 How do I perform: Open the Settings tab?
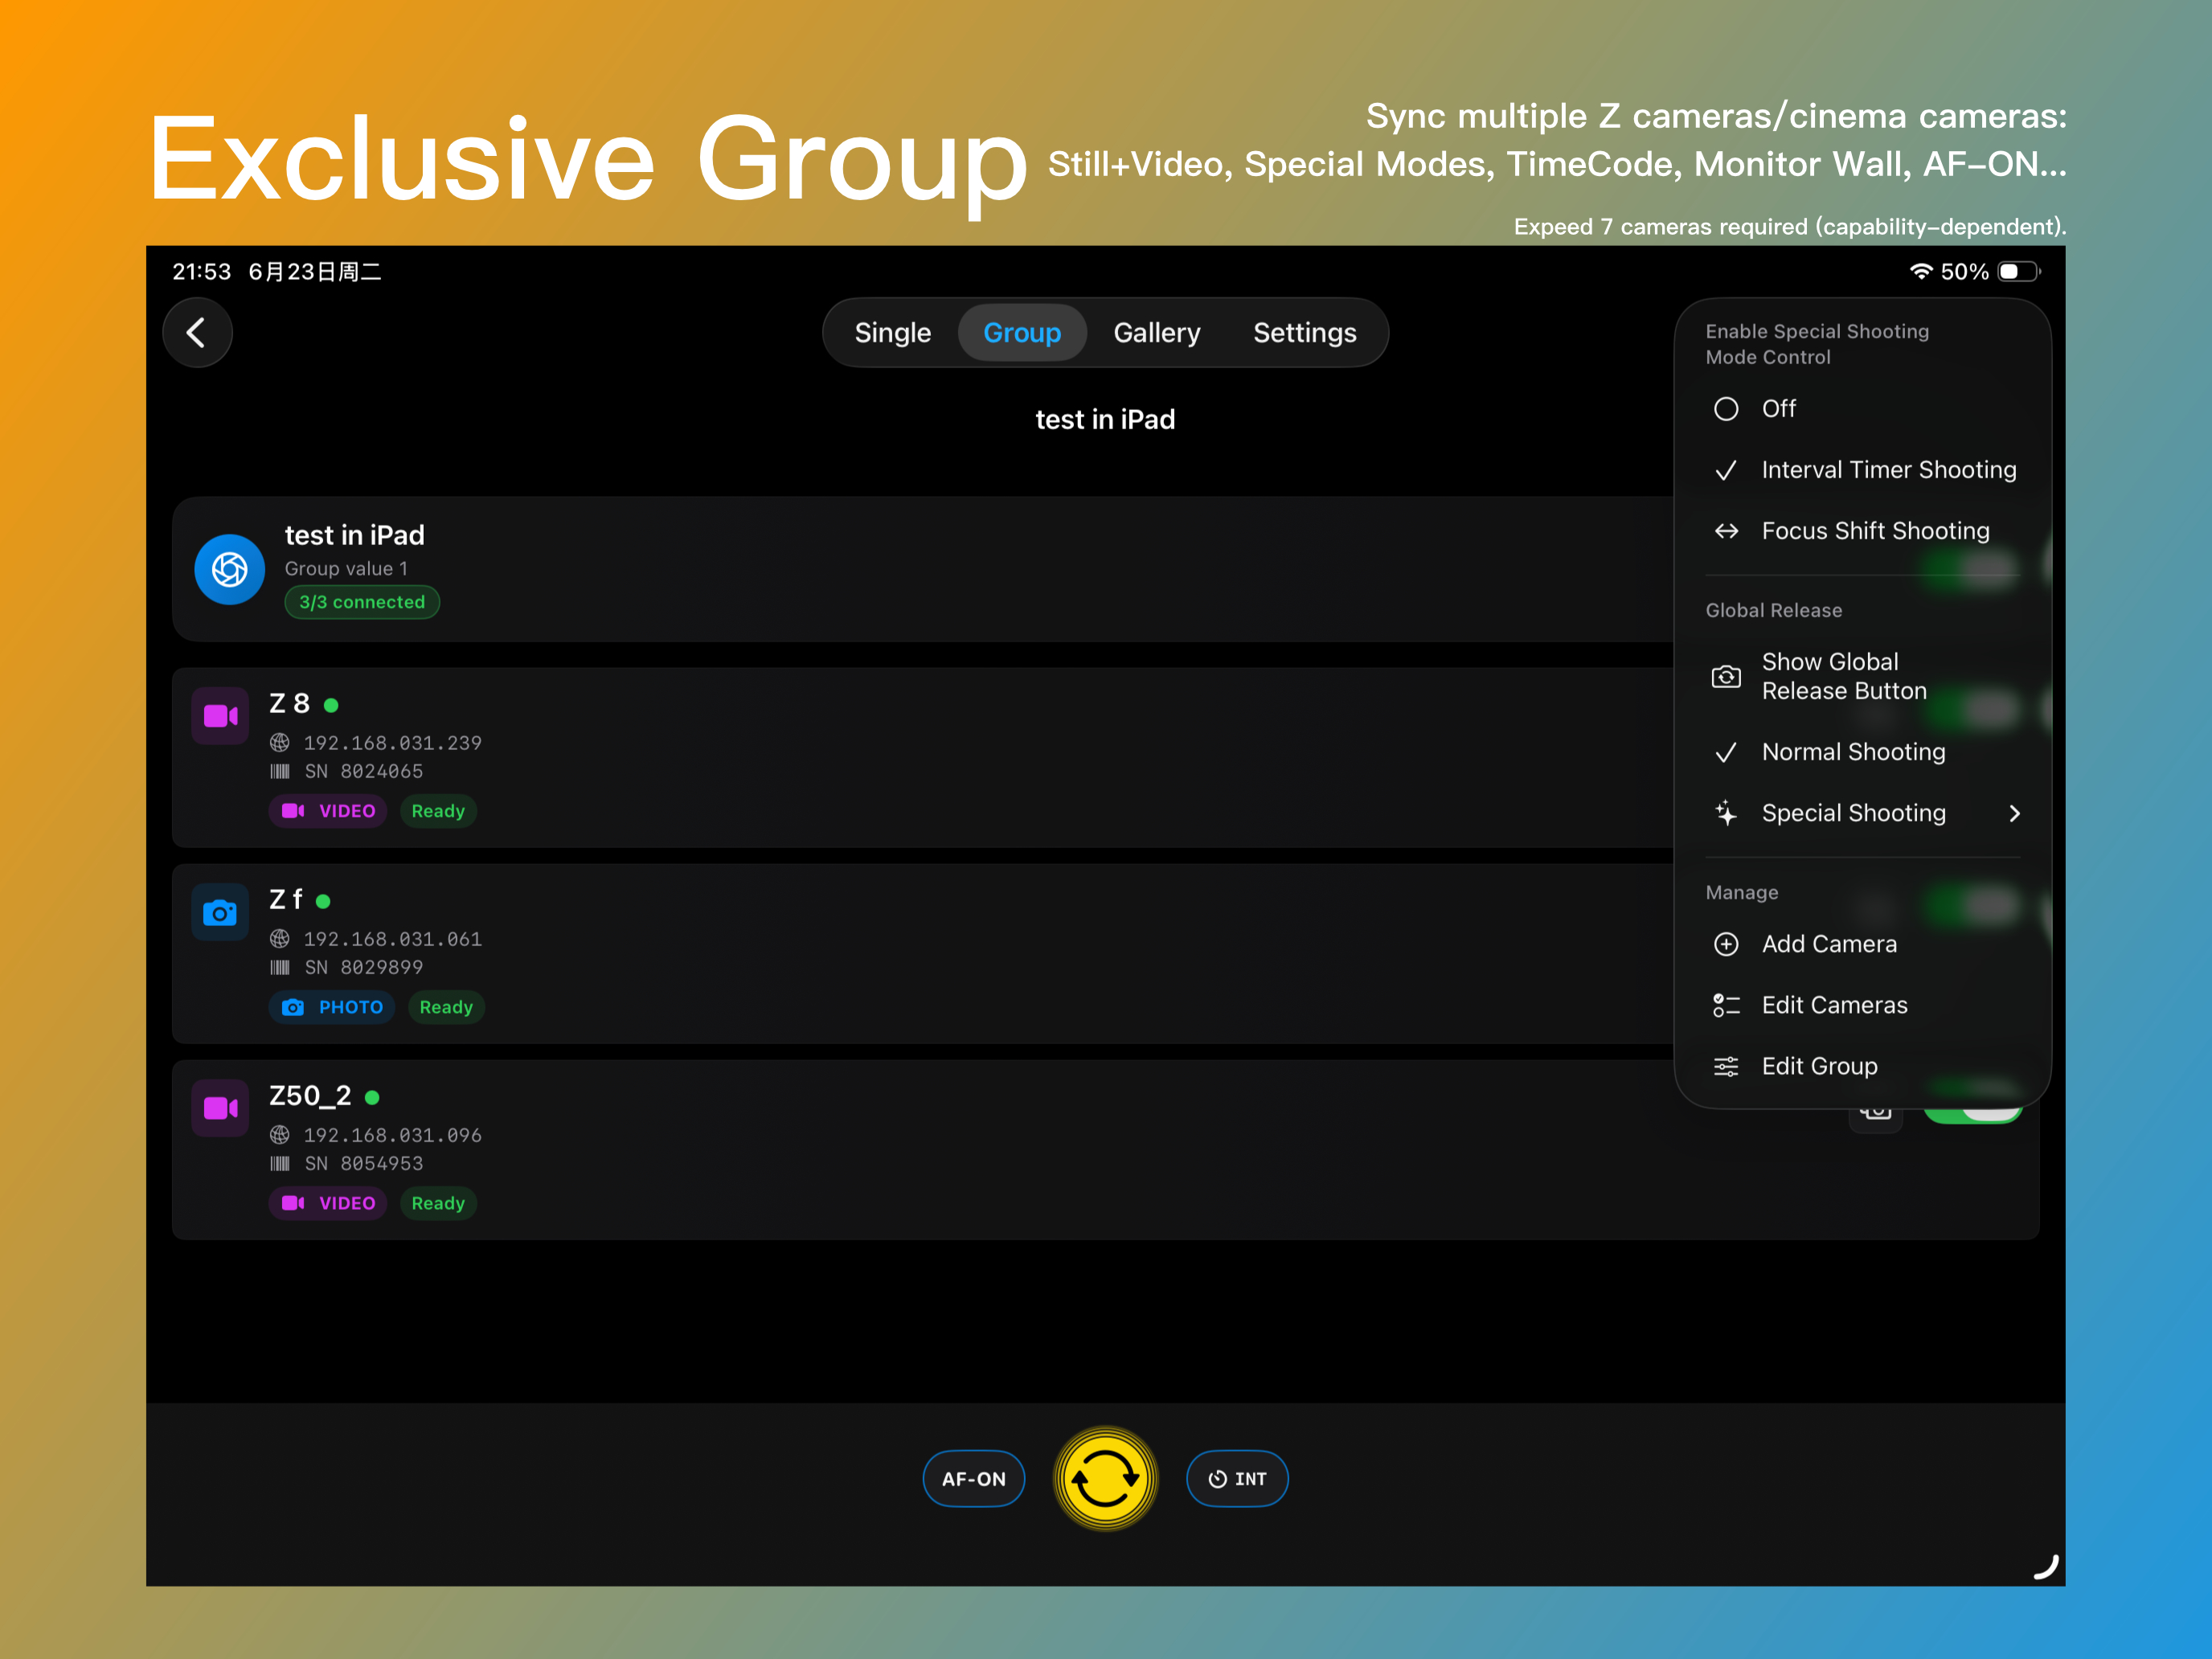click(1304, 333)
